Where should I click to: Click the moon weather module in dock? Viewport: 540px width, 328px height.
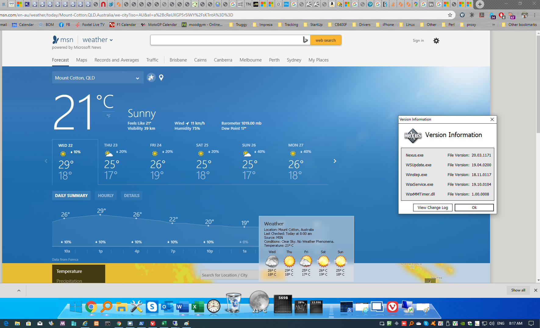(x=259, y=302)
